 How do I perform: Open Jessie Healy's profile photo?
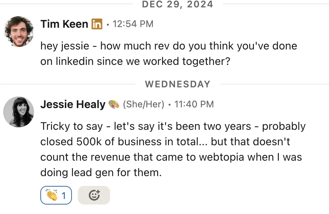[x=19, y=112]
